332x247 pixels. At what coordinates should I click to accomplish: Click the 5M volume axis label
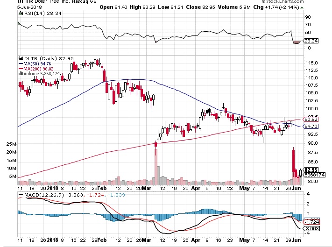[x=13, y=176]
